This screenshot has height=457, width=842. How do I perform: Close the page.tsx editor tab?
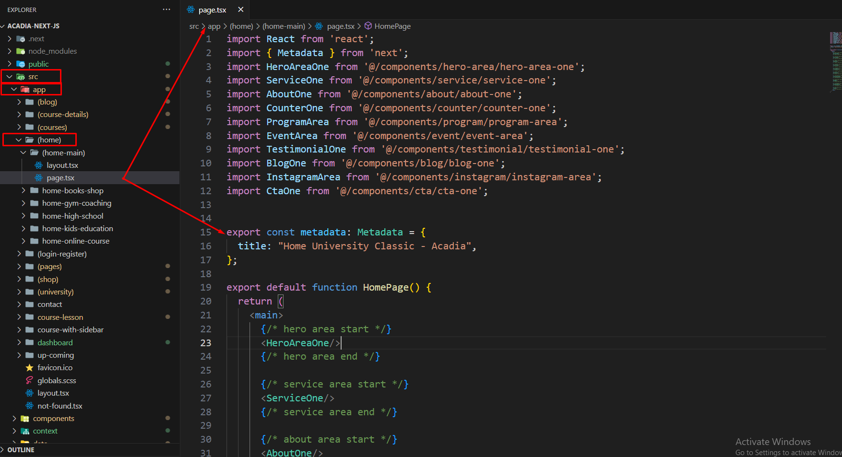point(241,10)
